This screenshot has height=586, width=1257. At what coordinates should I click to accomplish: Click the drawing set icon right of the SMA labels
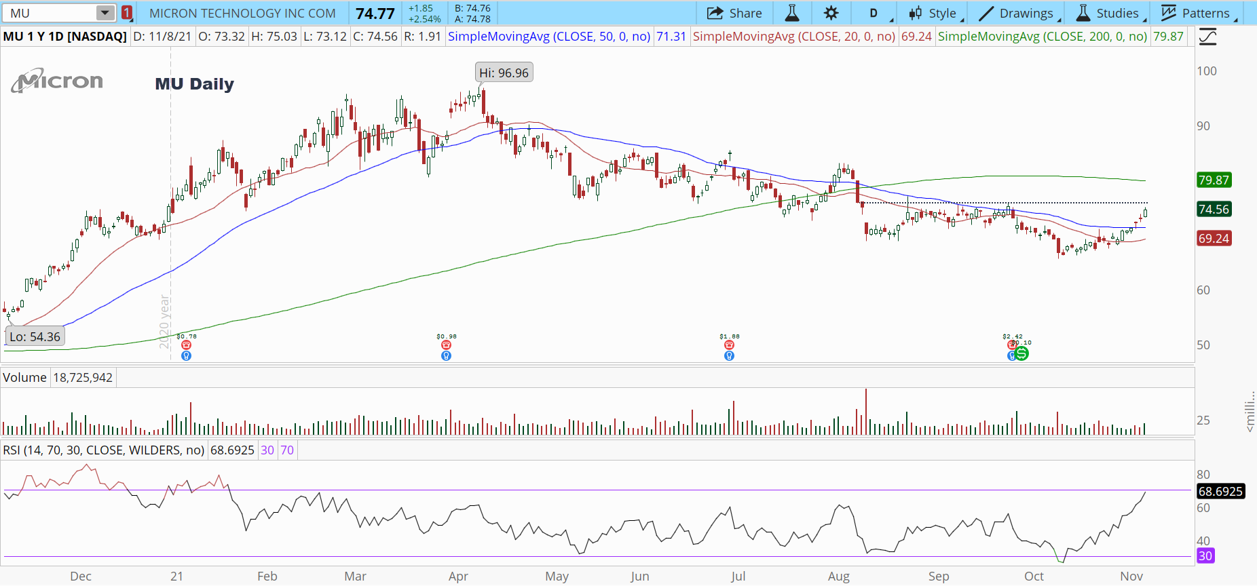point(1207,37)
